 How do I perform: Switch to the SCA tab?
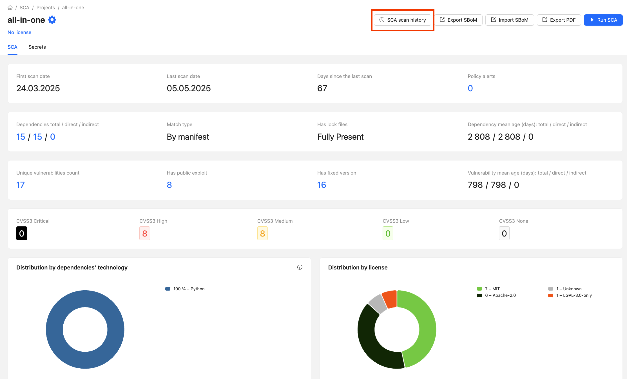(12, 47)
